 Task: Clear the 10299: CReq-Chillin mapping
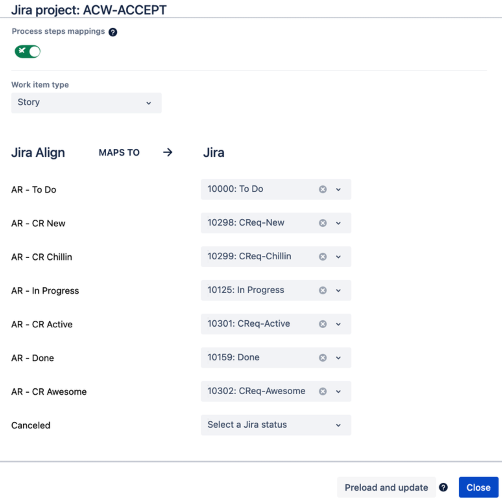click(323, 257)
